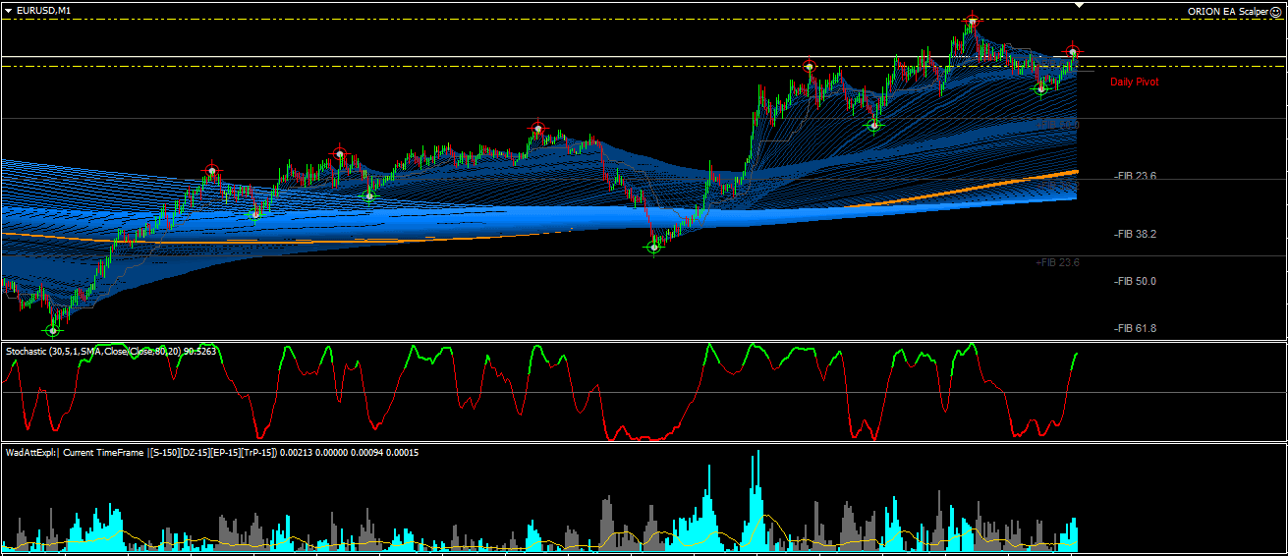1288x556 pixels.
Task: Select the -FIB 38.2 level label
Action: click(x=1135, y=235)
